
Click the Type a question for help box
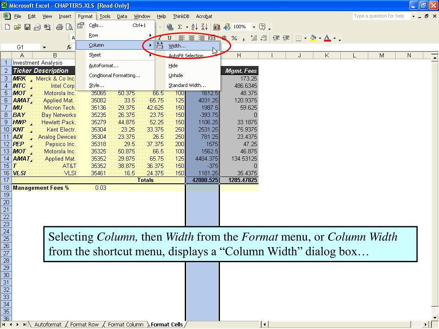pyautogui.click(x=381, y=16)
